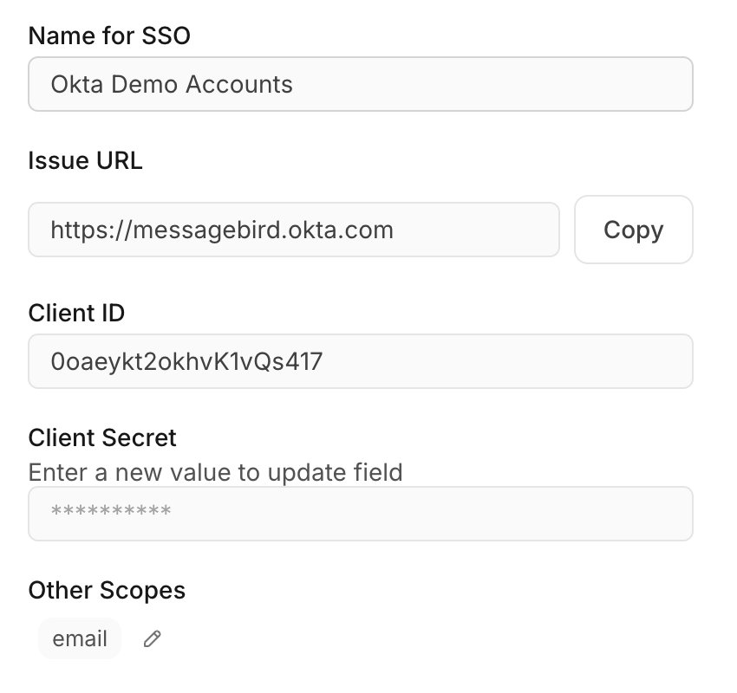Focus the Name for SSO input field
Viewport: 737px width, 693px height.
coord(360,84)
